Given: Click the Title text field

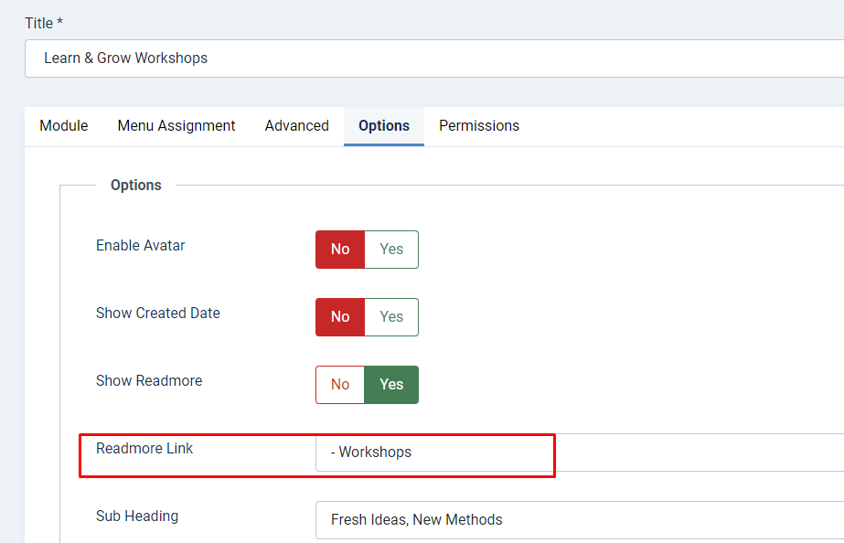Looking at the screenshot, I should point(434,59).
